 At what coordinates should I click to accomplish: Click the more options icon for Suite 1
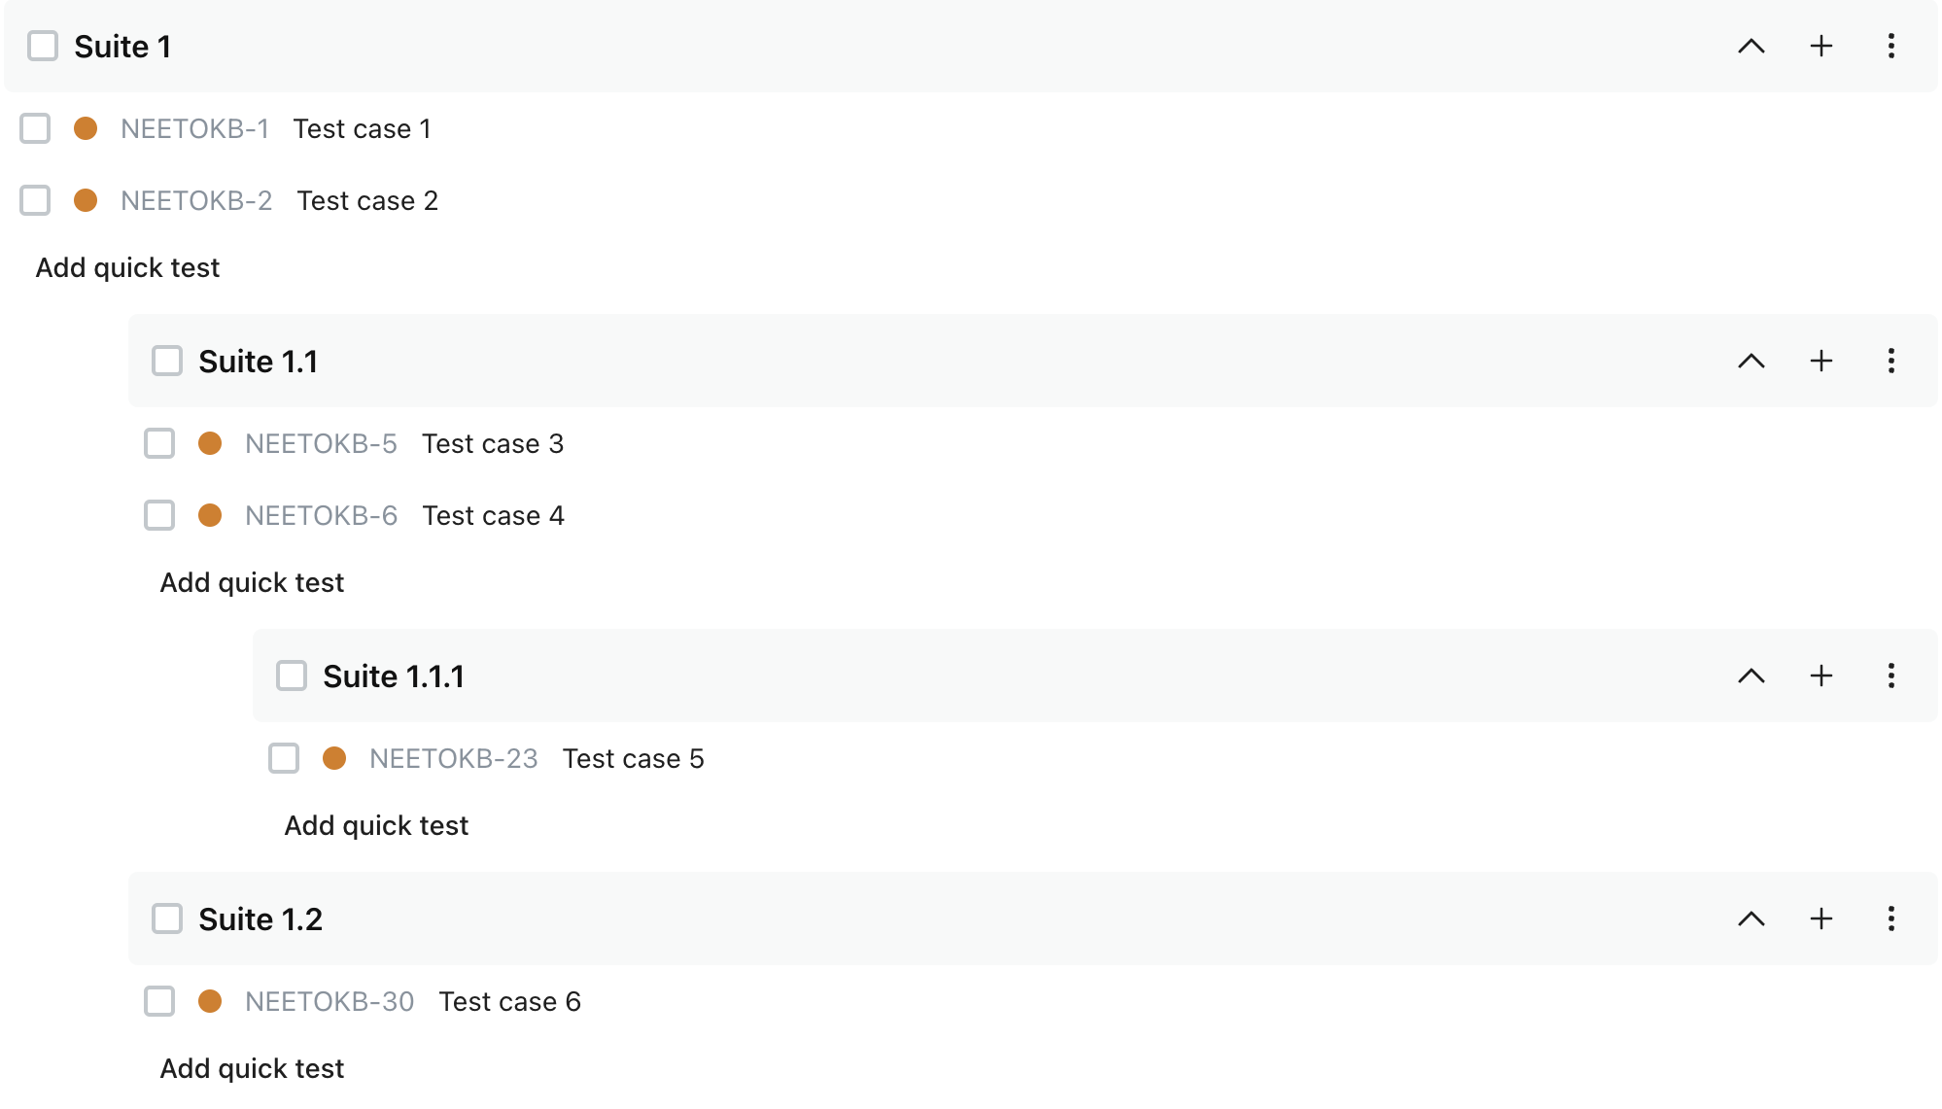click(1891, 46)
